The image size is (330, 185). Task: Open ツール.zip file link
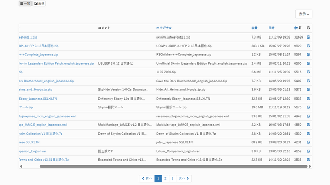click(x=26, y=107)
